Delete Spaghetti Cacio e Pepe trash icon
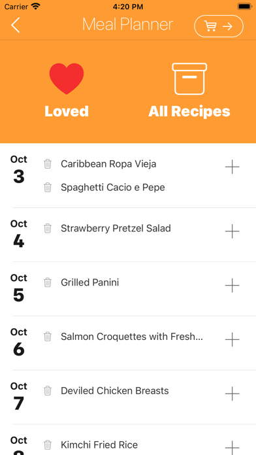Screen dimensions: 256x455 pyautogui.click(x=48, y=188)
